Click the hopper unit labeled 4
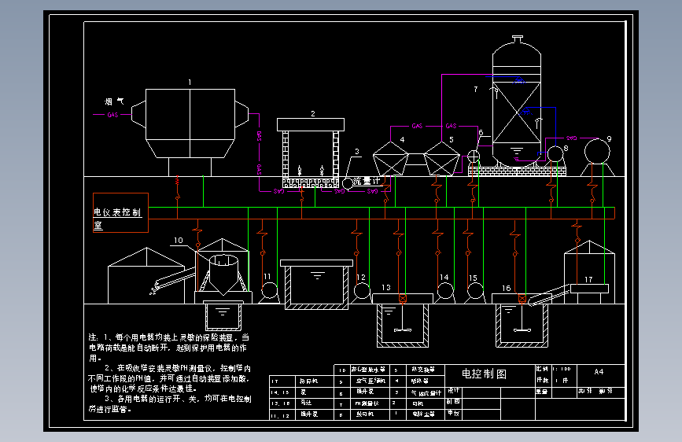This screenshot has width=682, height=442. 391,159
